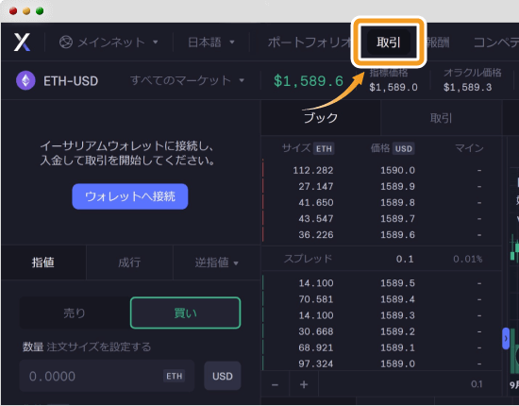Click the order size amount input field
The image size is (519, 406).
pyautogui.click(x=107, y=376)
